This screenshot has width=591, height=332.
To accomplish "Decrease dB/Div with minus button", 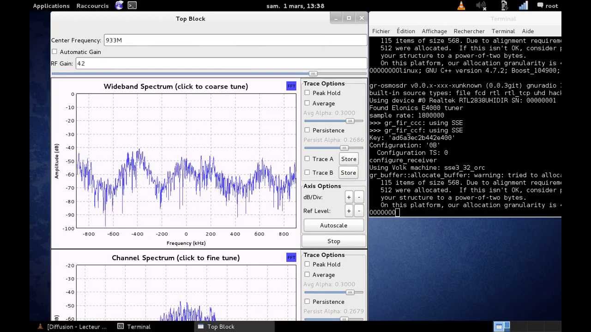I will (359, 197).
